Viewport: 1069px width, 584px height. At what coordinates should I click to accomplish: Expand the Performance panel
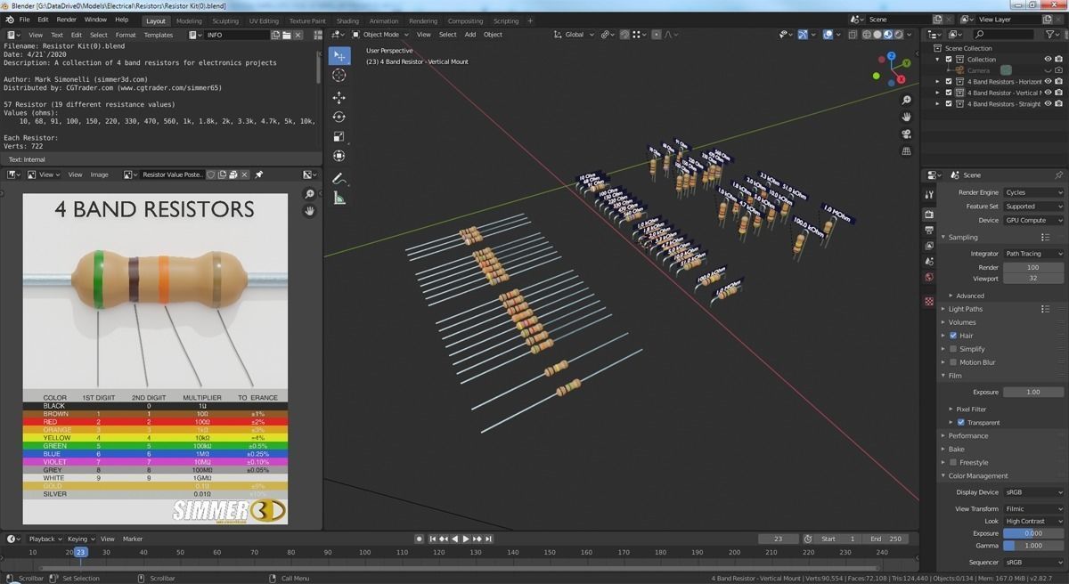click(x=968, y=435)
